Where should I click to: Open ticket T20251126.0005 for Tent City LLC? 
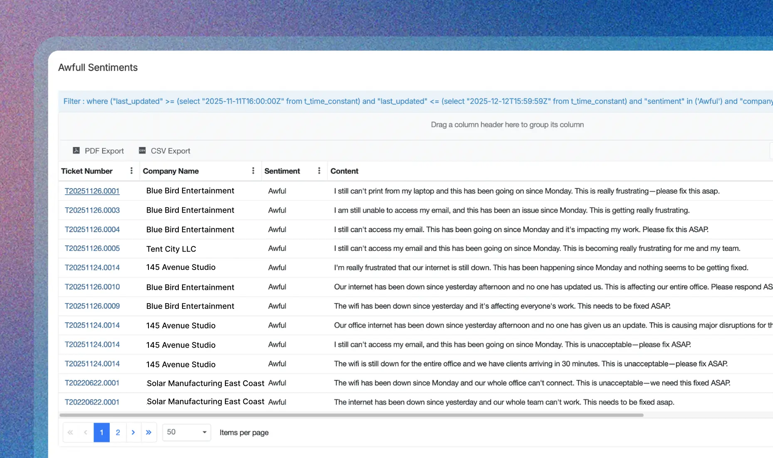click(x=92, y=248)
